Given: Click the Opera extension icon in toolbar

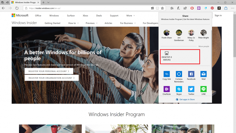Looking at the screenshot, I should [192, 8].
